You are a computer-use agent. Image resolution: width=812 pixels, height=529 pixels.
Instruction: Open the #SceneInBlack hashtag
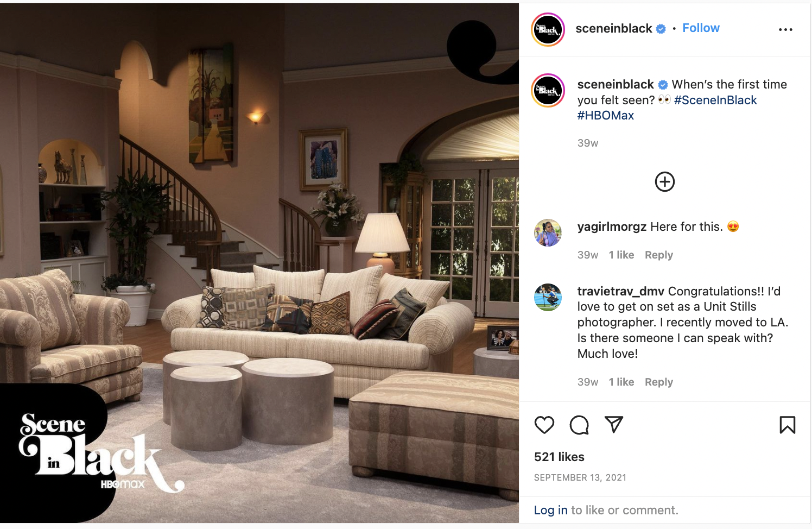click(x=715, y=100)
